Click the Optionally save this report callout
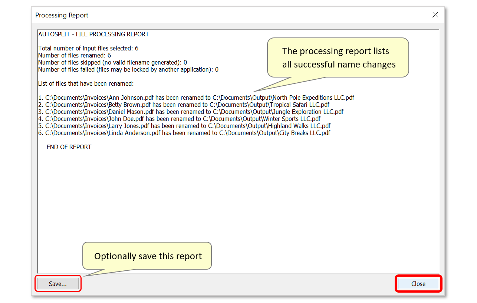The width and height of the screenshot is (477, 303). (147, 256)
